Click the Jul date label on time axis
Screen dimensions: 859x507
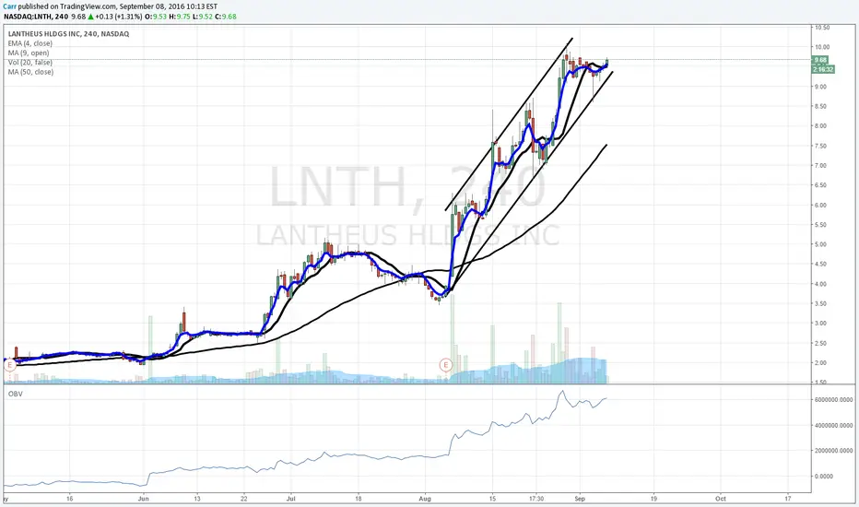point(291,499)
